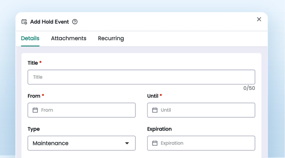Viewport: 285px width, 158px height.
Task: Click the 0/50 character counter
Action: tap(249, 88)
